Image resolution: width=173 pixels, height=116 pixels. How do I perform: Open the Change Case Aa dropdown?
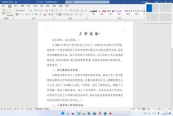tap(42, 11)
